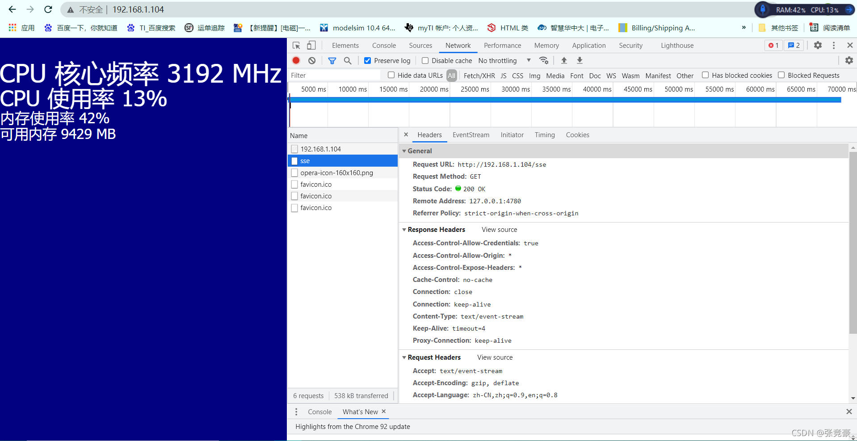The image size is (857, 441).
Task: Open the Application tab
Action: click(589, 46)
